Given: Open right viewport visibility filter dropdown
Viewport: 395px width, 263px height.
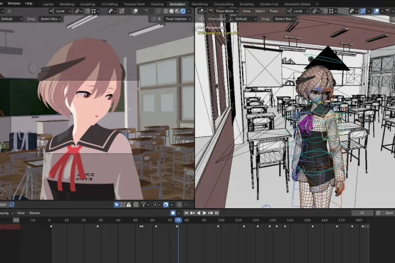Looking at the screenshot, I should (x=353, y=11).
